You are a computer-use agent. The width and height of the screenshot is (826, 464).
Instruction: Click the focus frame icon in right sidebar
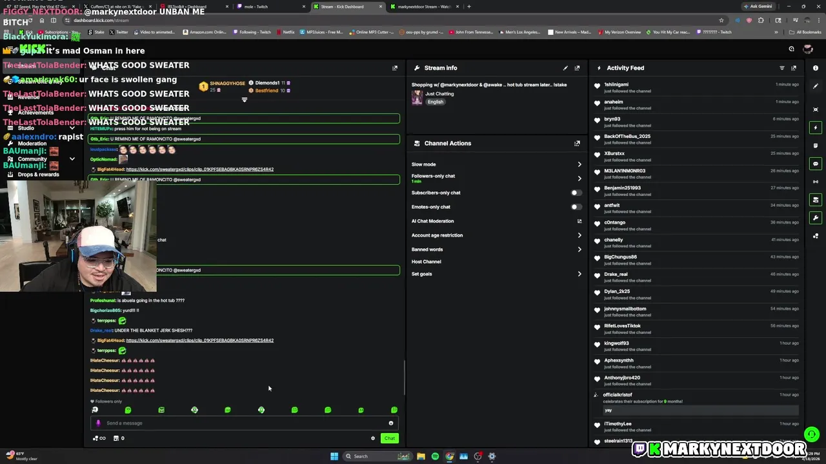point(816,110)
